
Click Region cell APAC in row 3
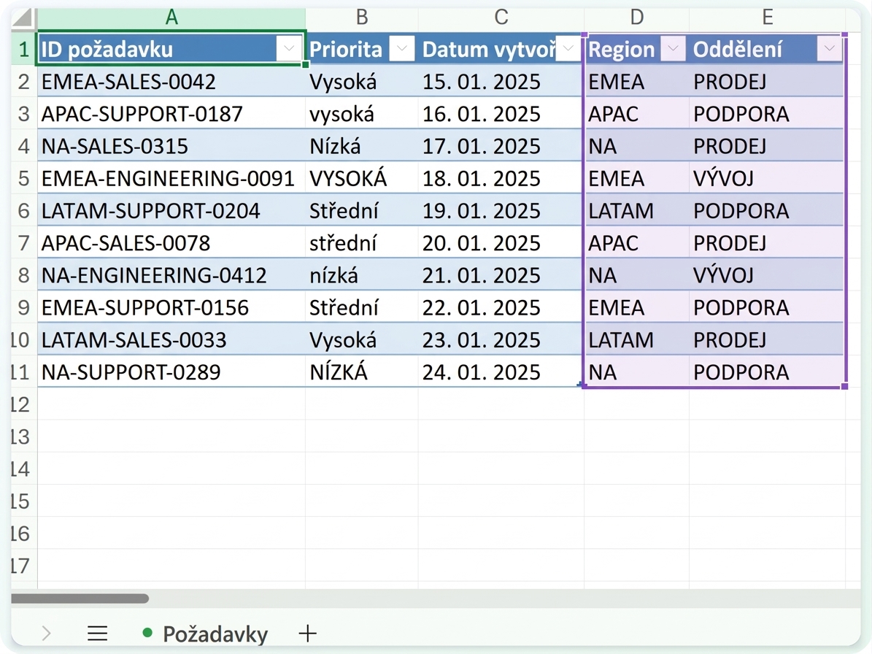click(x=637, y=113)
